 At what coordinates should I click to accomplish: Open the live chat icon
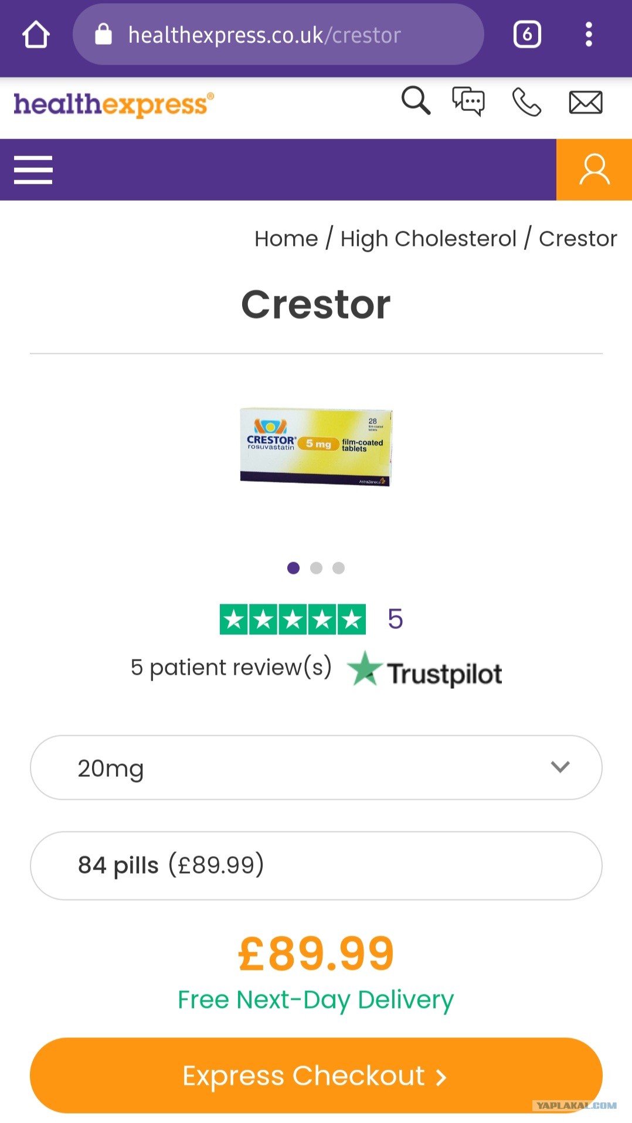coord(468,102)
